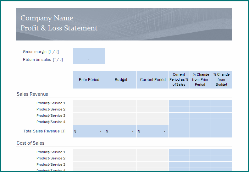Screen dimensions: 249x172
Task: Click Prior Period cell for Sales Revenue Product/Service 2
Action: [x=89, y=109]
